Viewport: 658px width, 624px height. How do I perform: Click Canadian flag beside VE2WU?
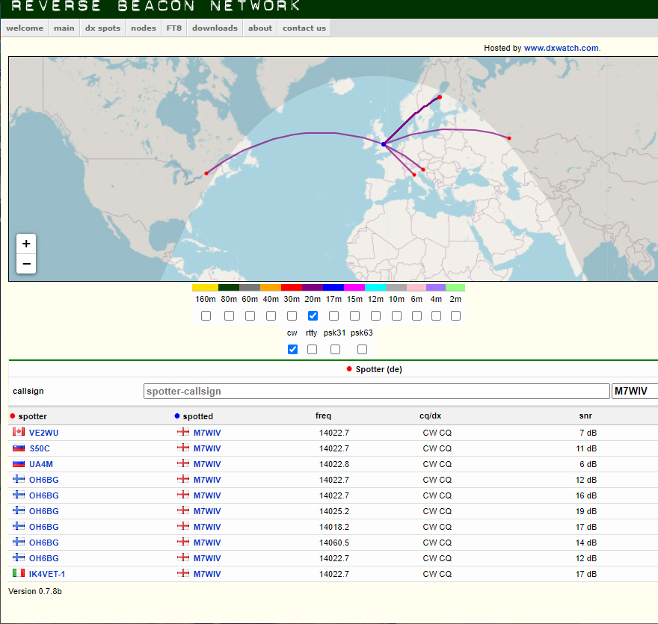19,431
